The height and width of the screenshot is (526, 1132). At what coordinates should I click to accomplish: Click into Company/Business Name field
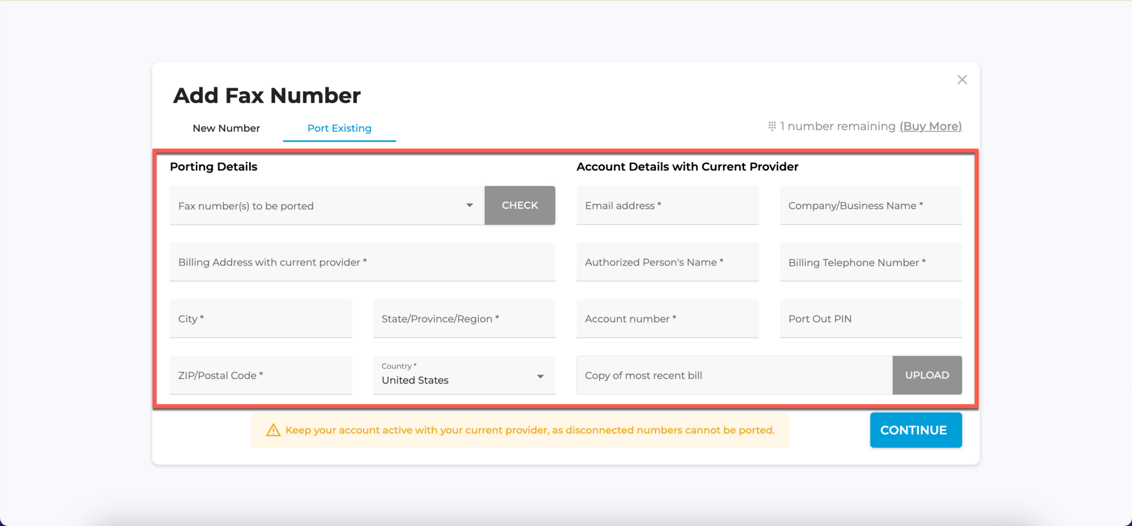[x=871, y=206]
